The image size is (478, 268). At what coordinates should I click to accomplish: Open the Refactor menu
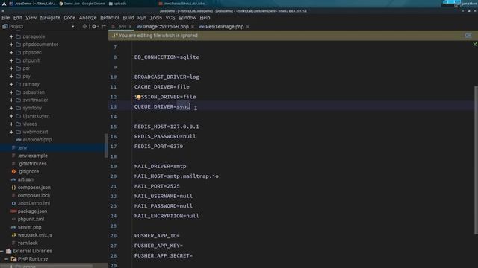point(110,18)
